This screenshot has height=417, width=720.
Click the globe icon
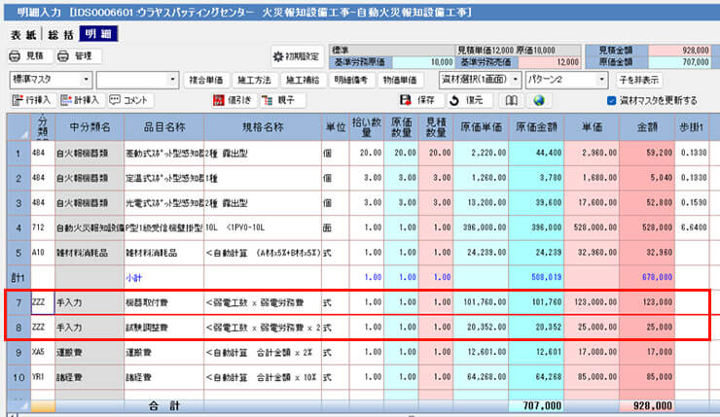point(537,100)
